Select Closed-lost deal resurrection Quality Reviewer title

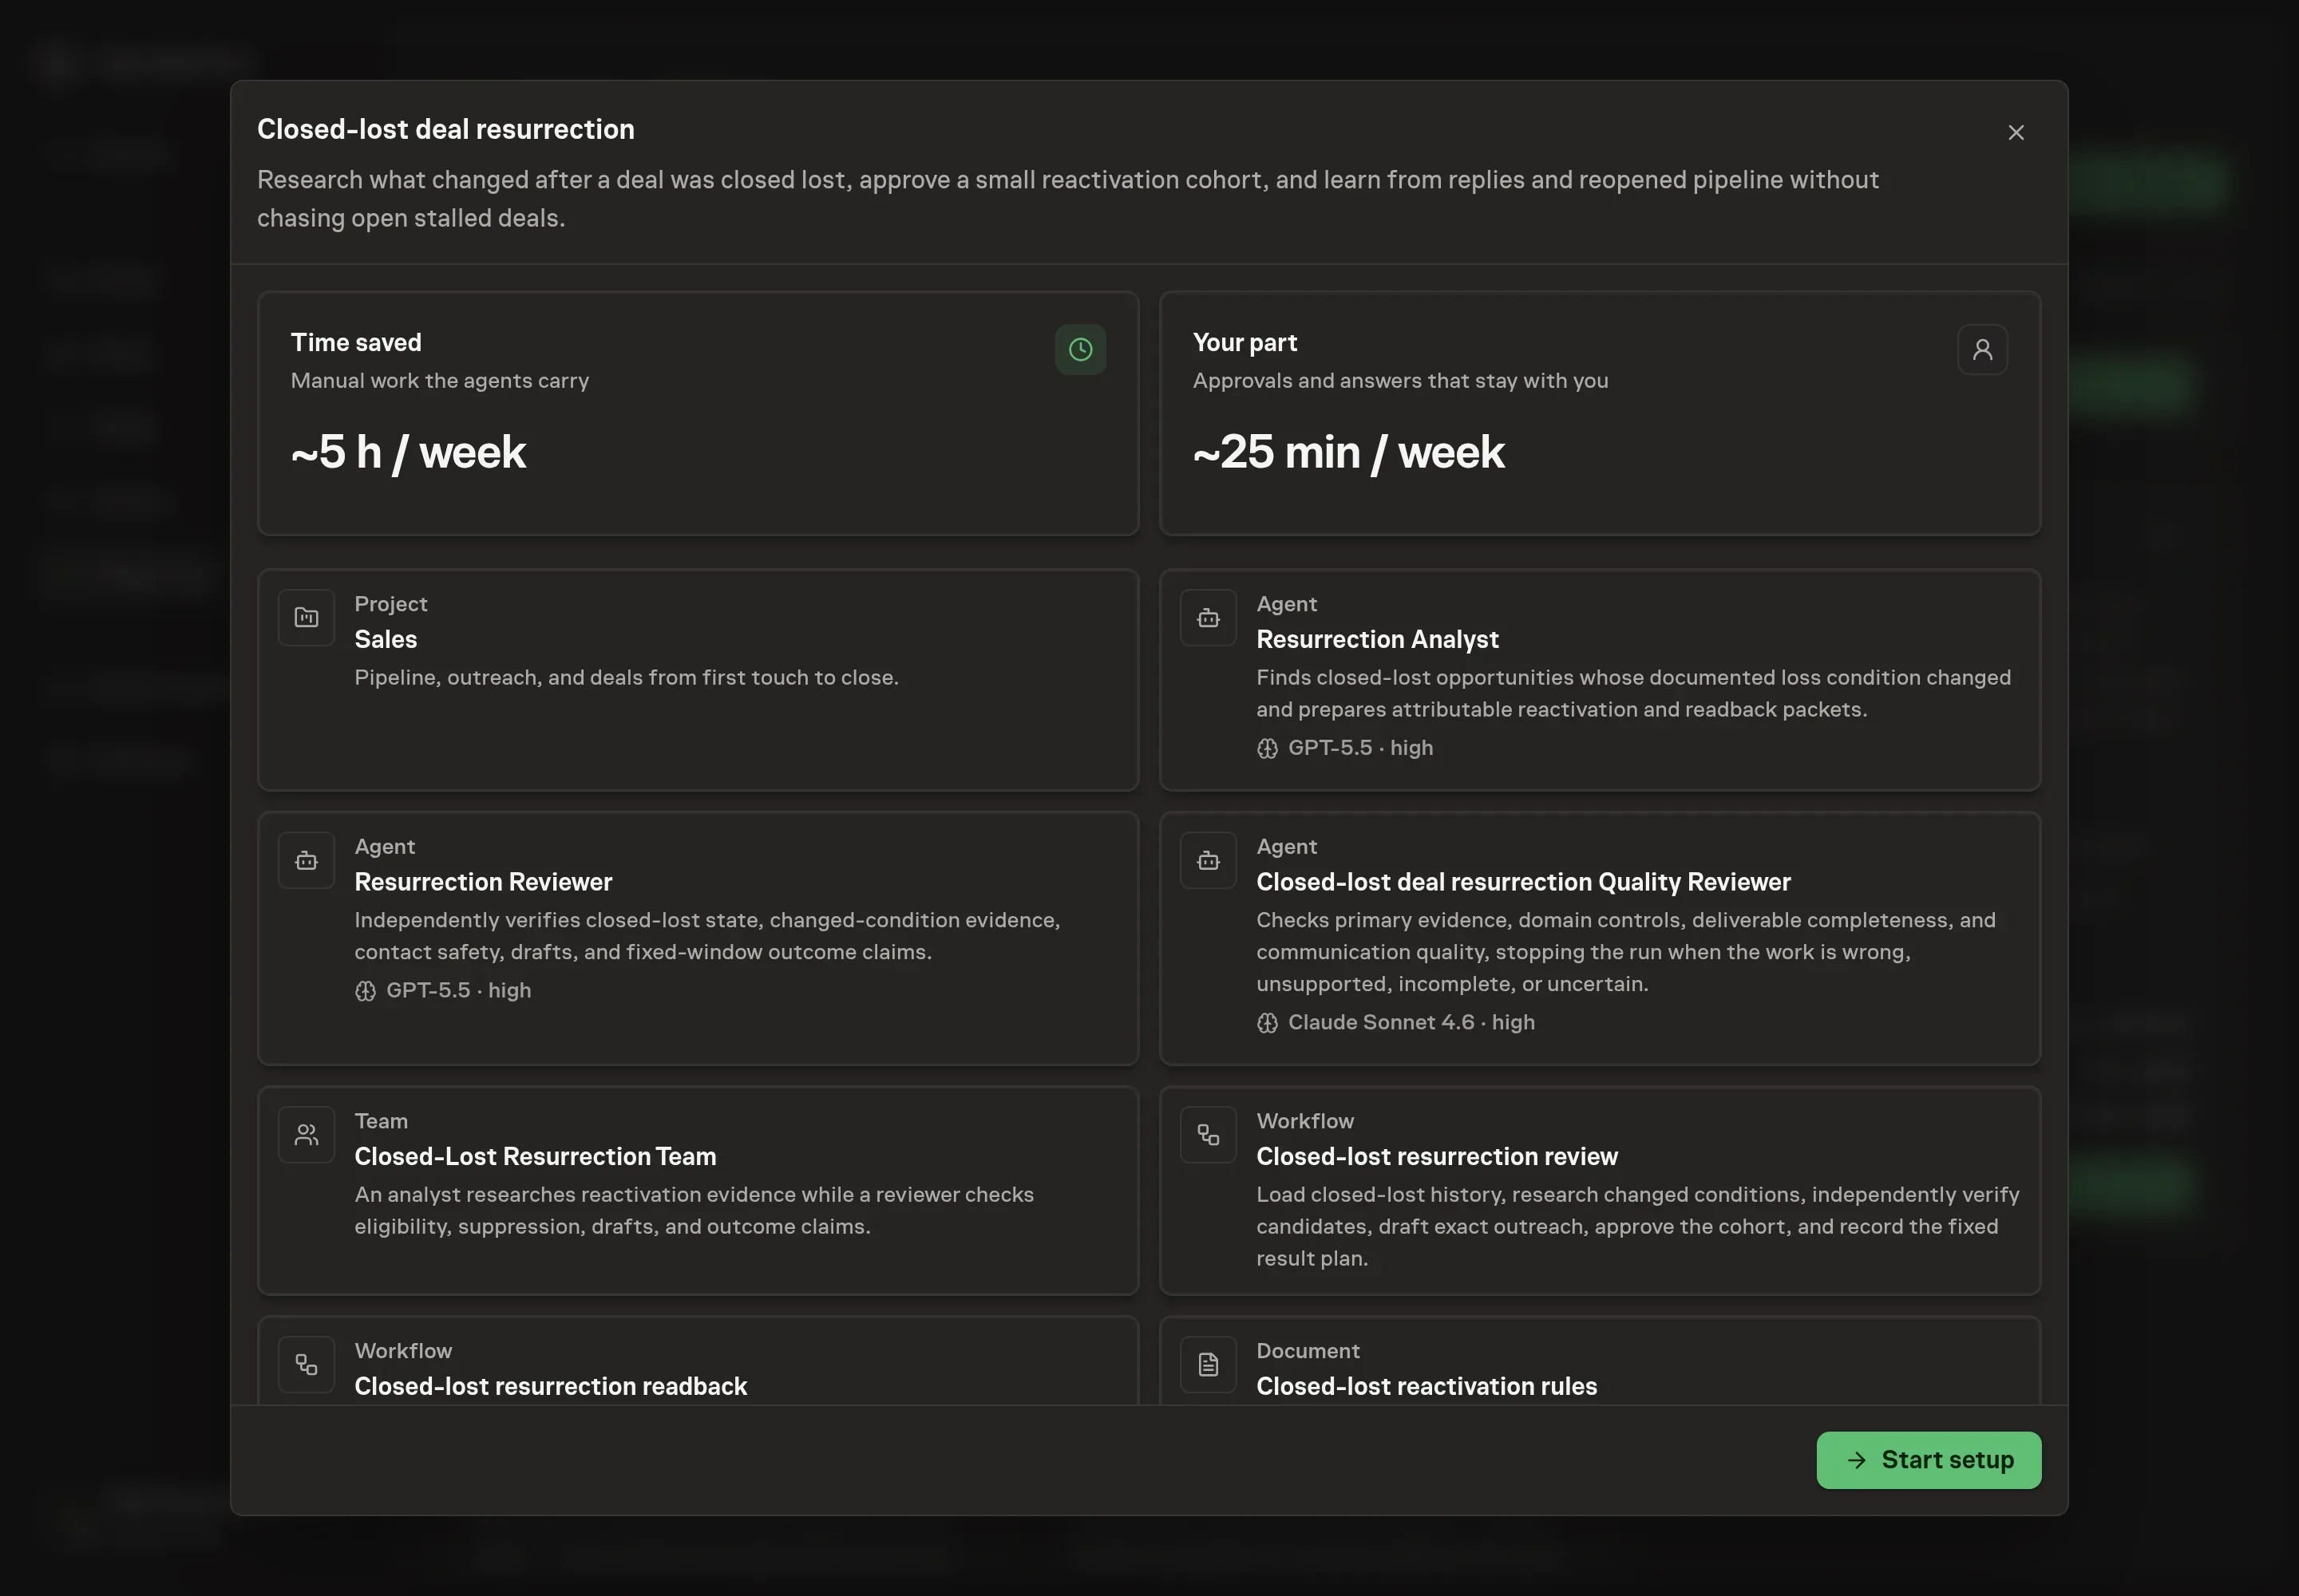(x=1522, y=881)
